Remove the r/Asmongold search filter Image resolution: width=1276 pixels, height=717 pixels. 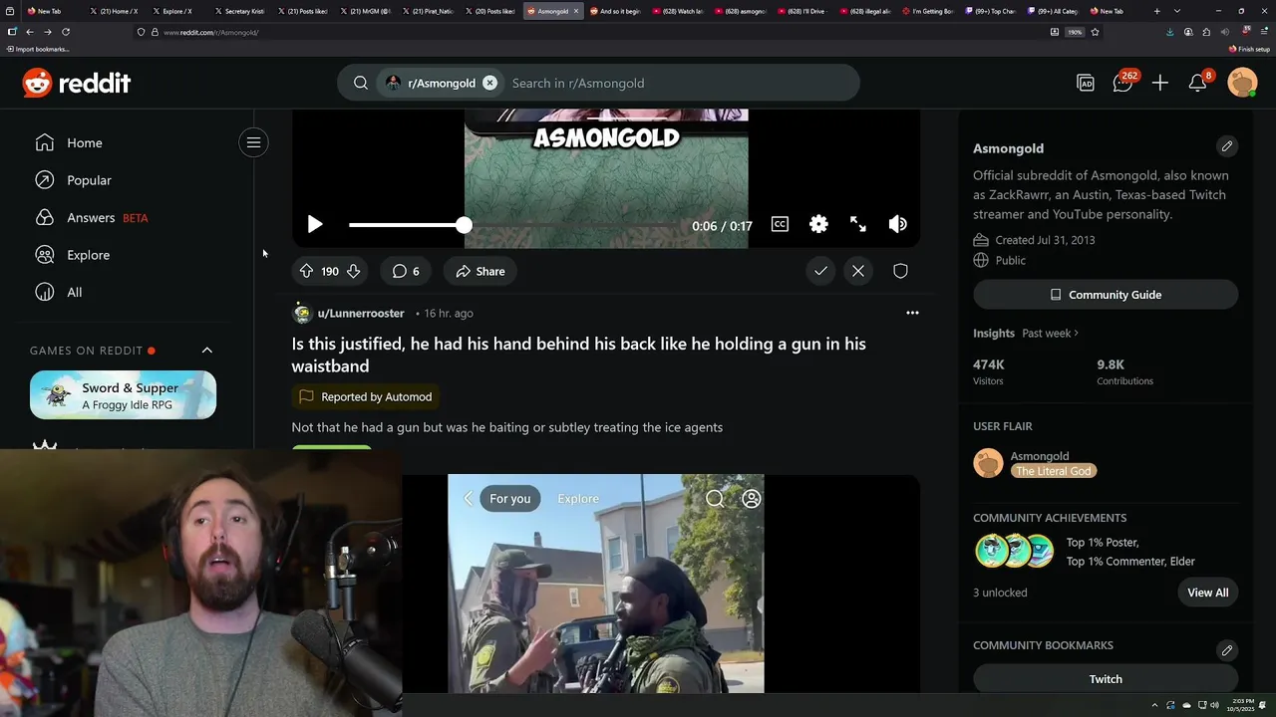[489, 83]
